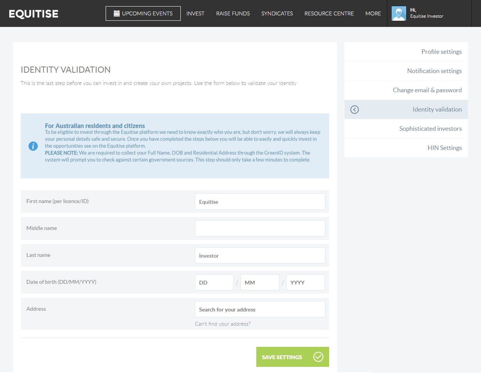Open Sophisticated investors page
Viewport: 481px width, 373px height.
(x=406, y=128)
